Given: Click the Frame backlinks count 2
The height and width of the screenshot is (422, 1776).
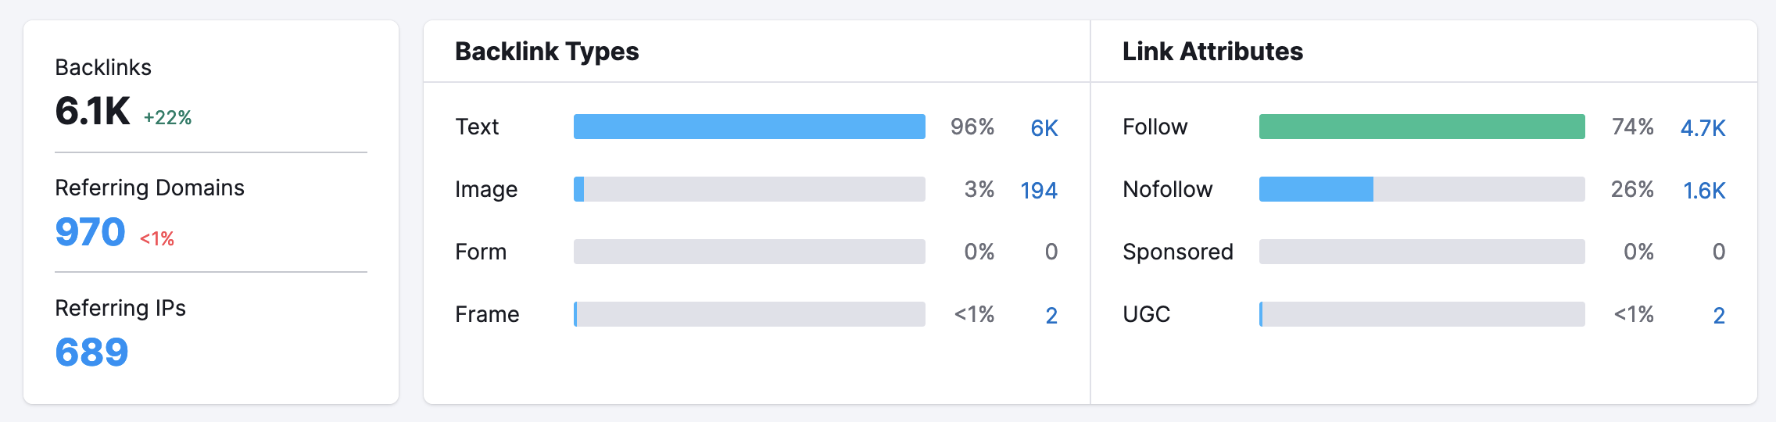Looking at the screenshot, I should (x=1051, y=315).
